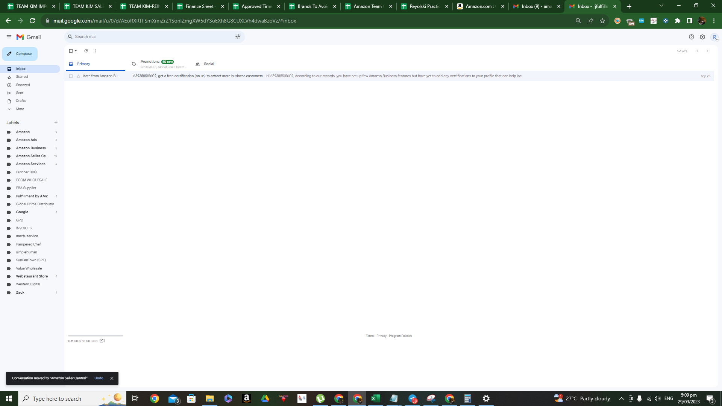722x406 pixels.
Task: Open the select-all checkbox dropdown arrow
Action: click(x=76, y=51)
